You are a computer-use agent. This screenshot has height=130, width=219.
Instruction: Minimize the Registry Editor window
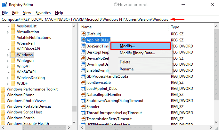(x=183, y=4)
